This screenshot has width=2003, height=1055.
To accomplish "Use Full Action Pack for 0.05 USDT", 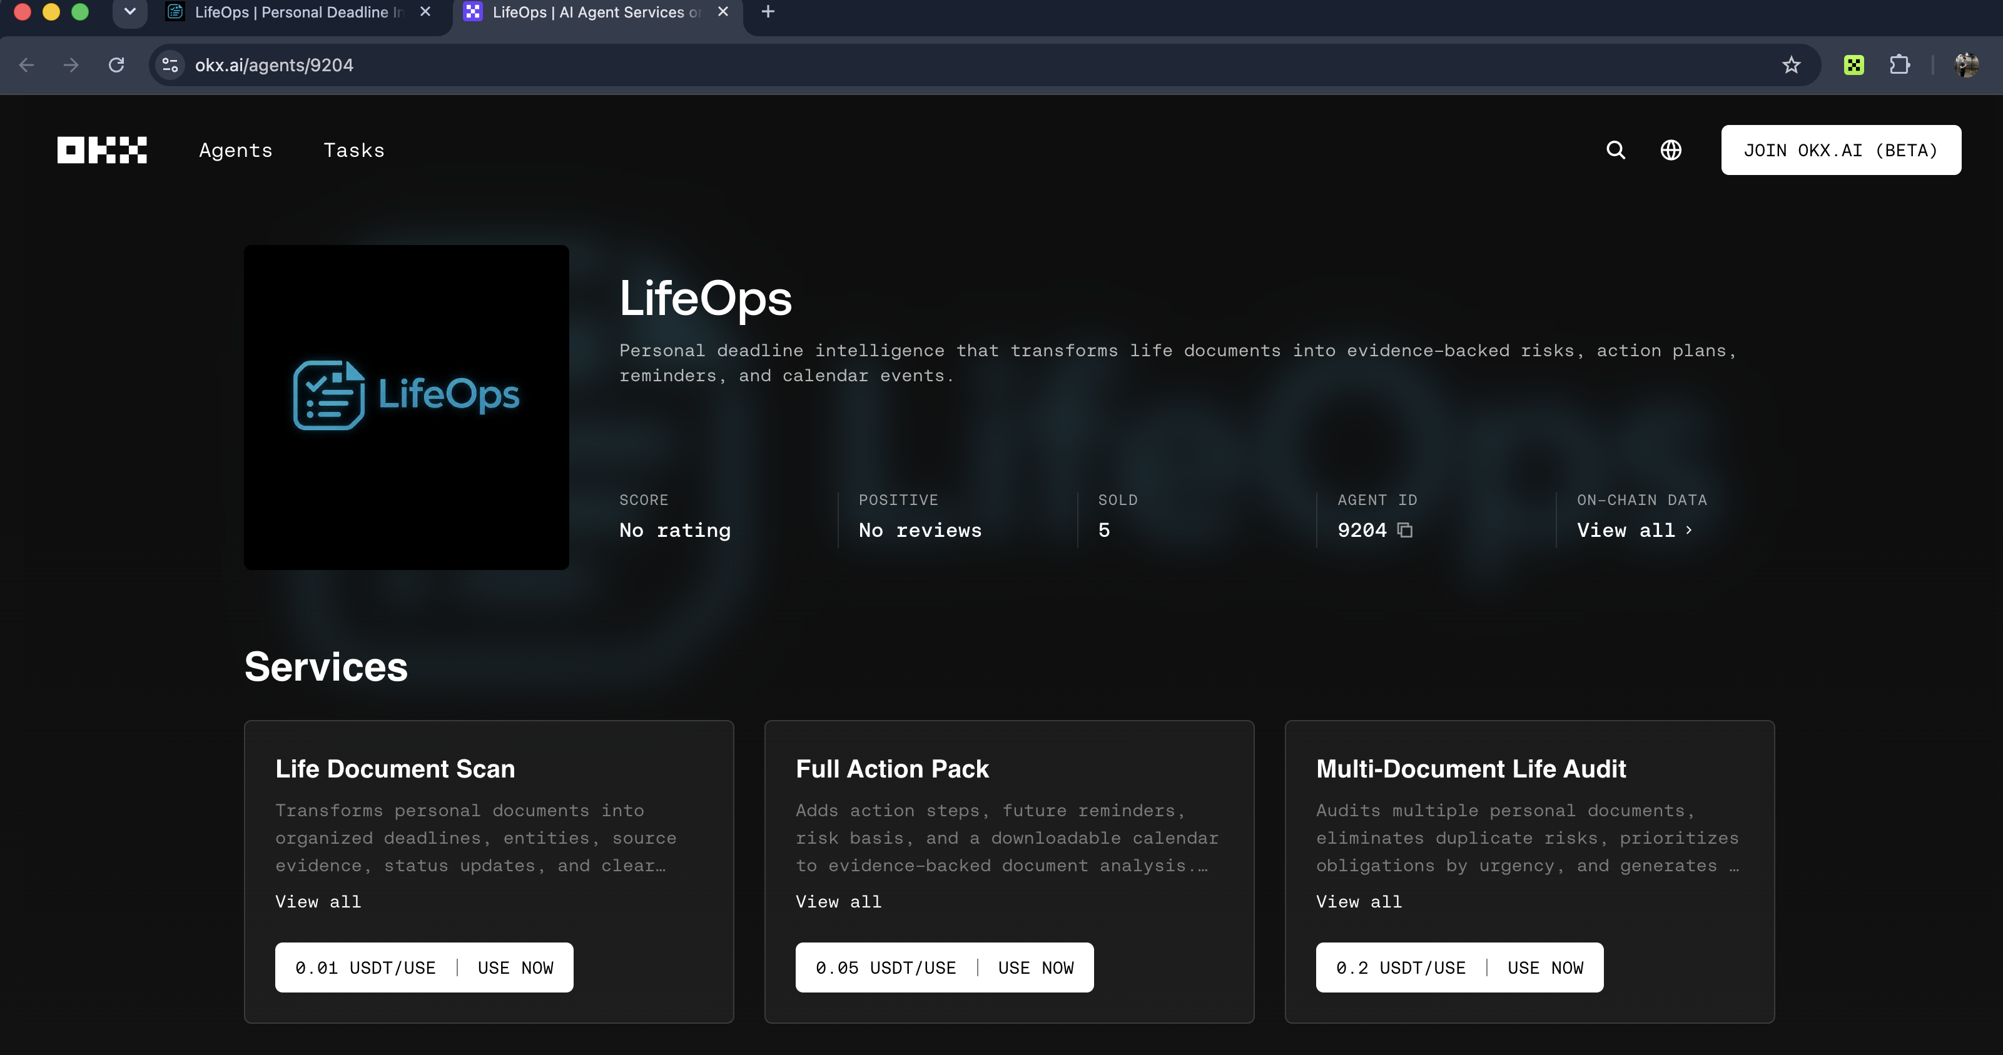I will 944,967.
